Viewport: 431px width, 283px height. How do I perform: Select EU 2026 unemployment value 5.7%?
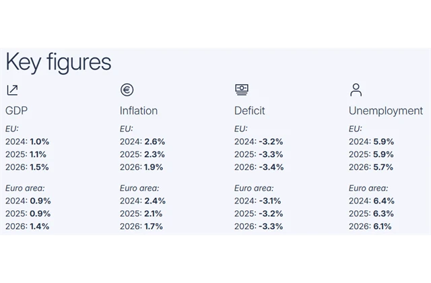pyautogui.click(x=383, y=167)
